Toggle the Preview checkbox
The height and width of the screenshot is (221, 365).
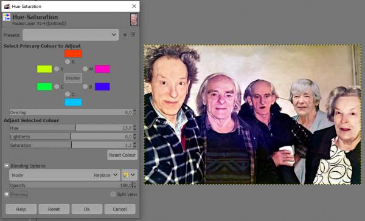(7, 194)
